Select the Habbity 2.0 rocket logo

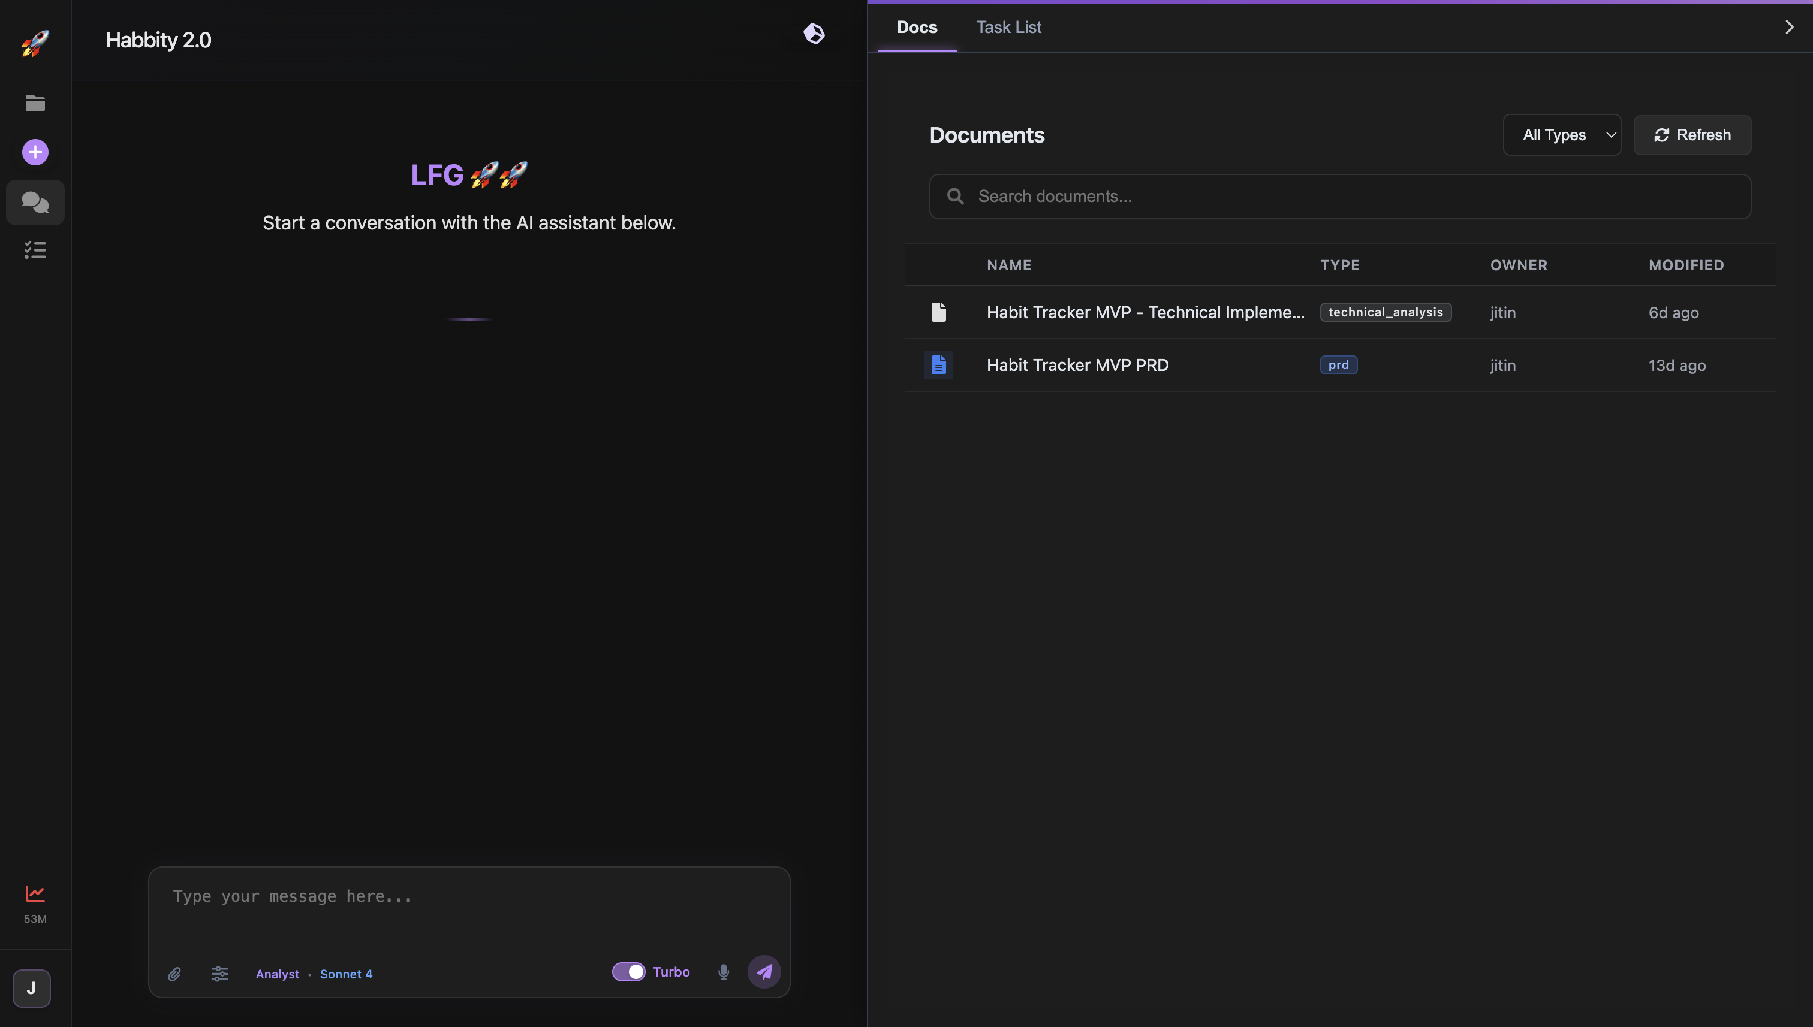[35, 43]
